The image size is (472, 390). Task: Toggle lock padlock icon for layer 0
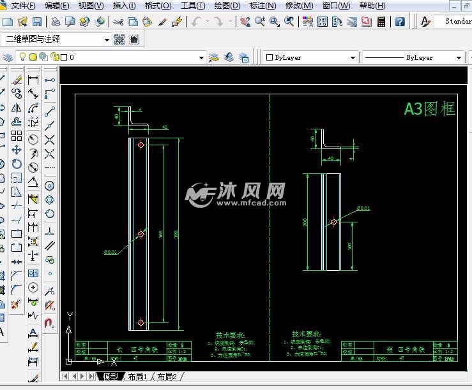54,57
